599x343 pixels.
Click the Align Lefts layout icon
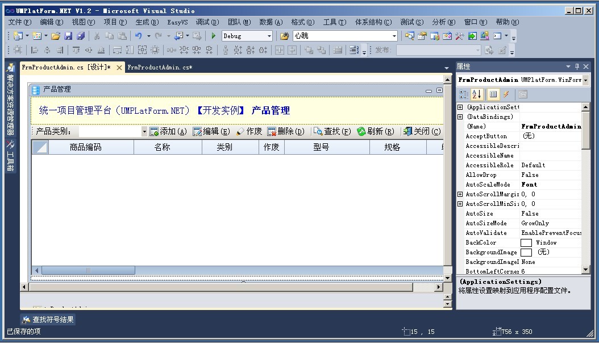click(34, 50)
